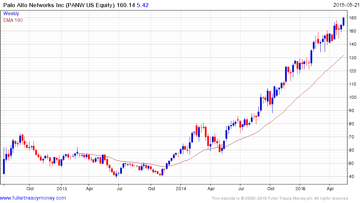Click the red EMA line's right end
Screen dimensions: 364x203
(343, 56)
